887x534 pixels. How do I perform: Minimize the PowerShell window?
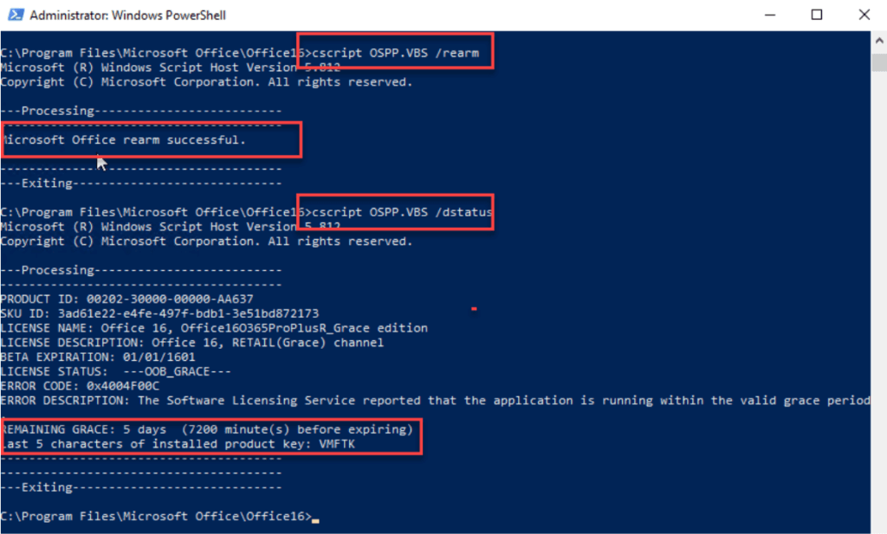coord(768,15)
